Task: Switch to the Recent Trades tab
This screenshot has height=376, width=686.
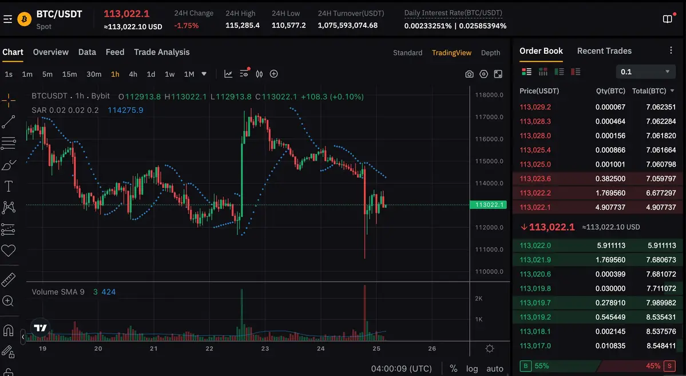Action: (x=604, y=51)
